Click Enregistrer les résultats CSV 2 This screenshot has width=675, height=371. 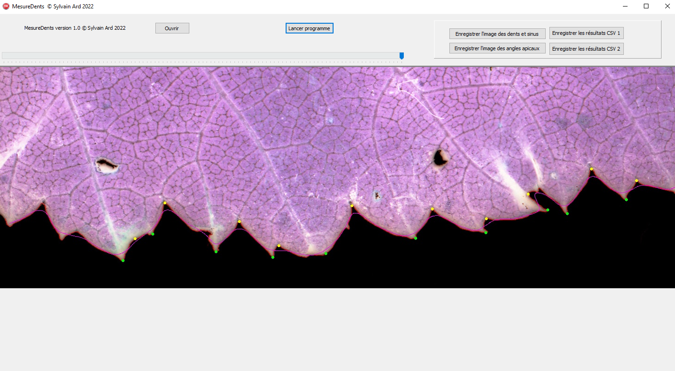tap(586, 49)
